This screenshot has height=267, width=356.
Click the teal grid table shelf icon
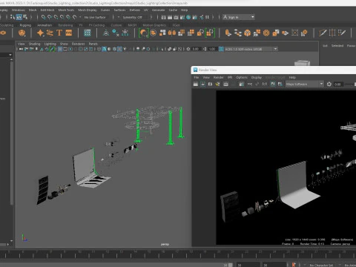88,33
